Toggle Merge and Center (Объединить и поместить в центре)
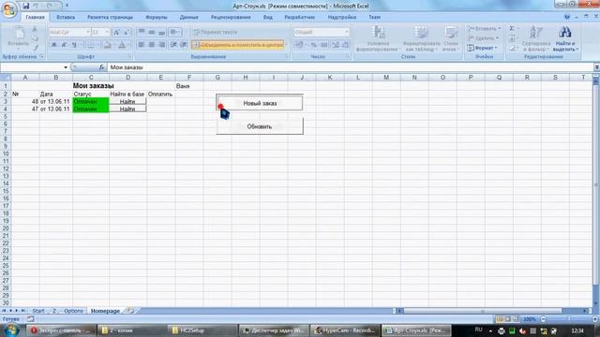Viewport: 600px width, 337px height. pos(238,45)
